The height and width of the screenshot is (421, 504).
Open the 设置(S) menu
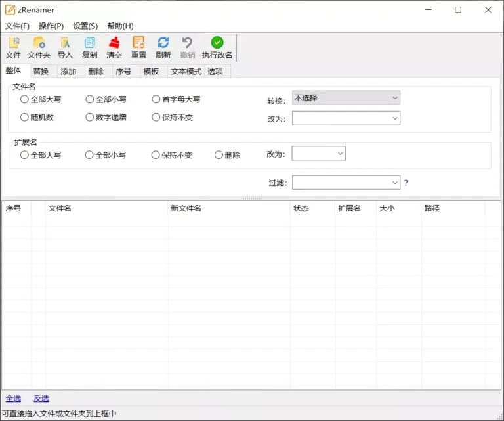[x=85, y=26]
